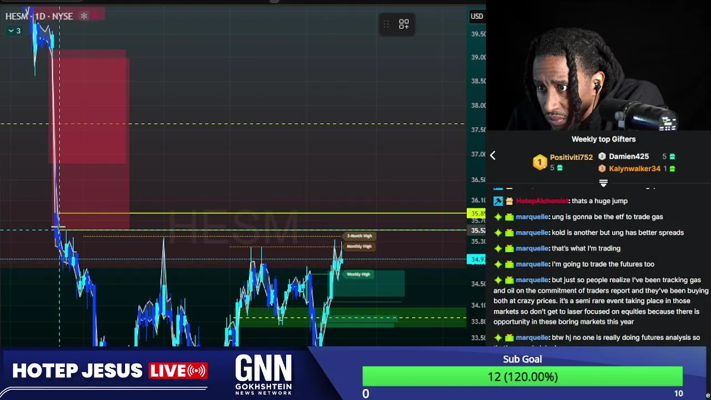This screenshot has height=400, width=711.
Task: Click the Monthly High chart label
Action: tap(359, 246)
